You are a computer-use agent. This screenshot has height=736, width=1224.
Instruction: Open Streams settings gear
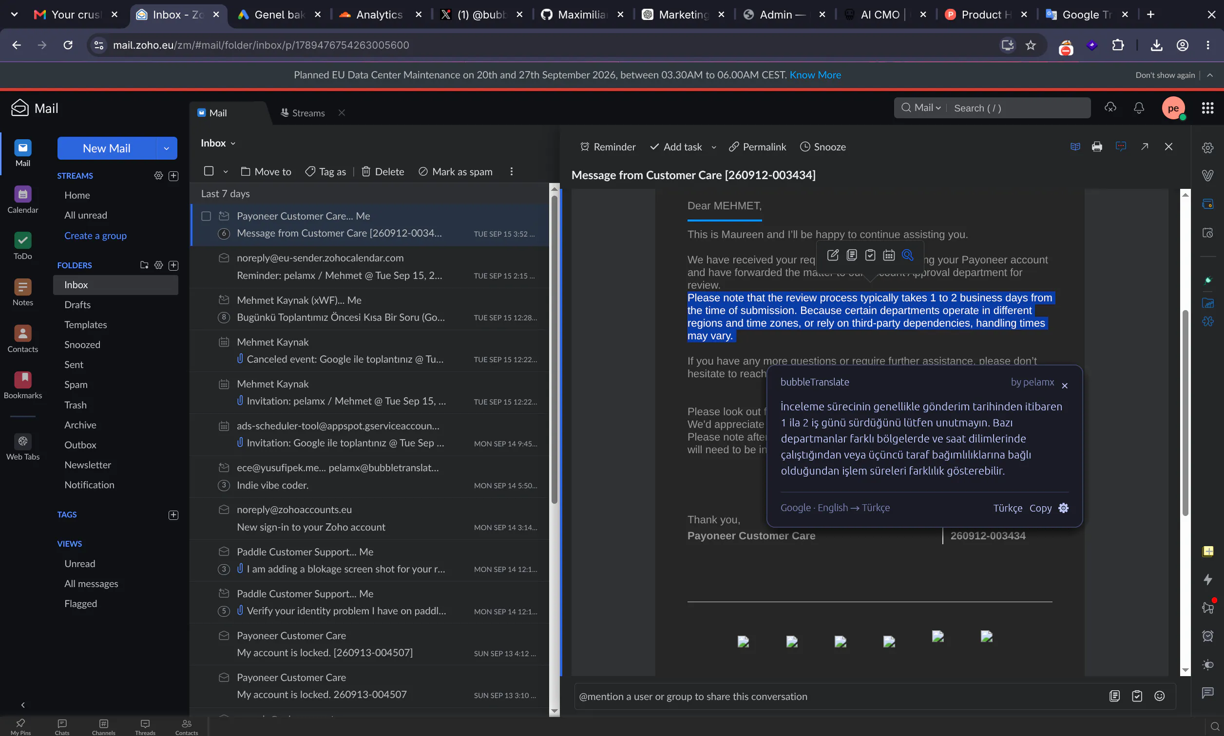click(x=158, y=176)
